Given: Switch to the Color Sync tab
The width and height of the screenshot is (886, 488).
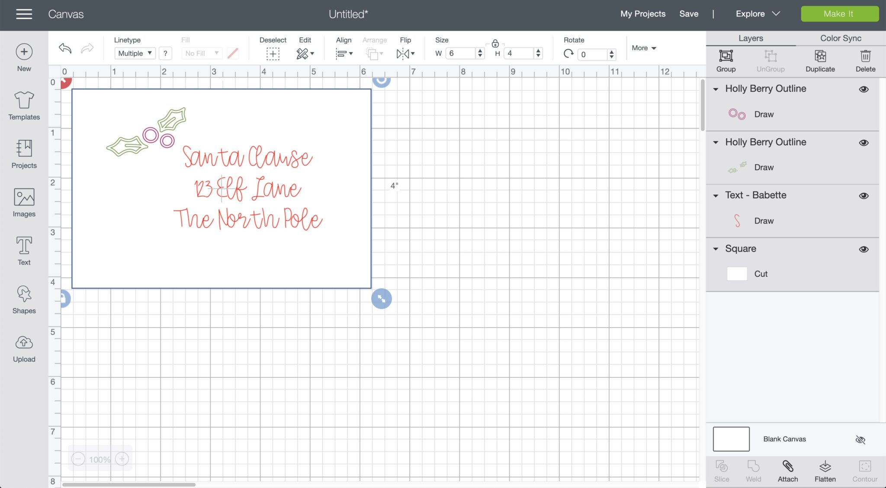Looking at the screenshot, I should click(840, 38).
